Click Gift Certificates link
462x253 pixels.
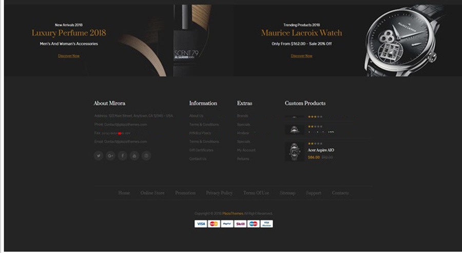pyautogui.click(x=201, y=150)
